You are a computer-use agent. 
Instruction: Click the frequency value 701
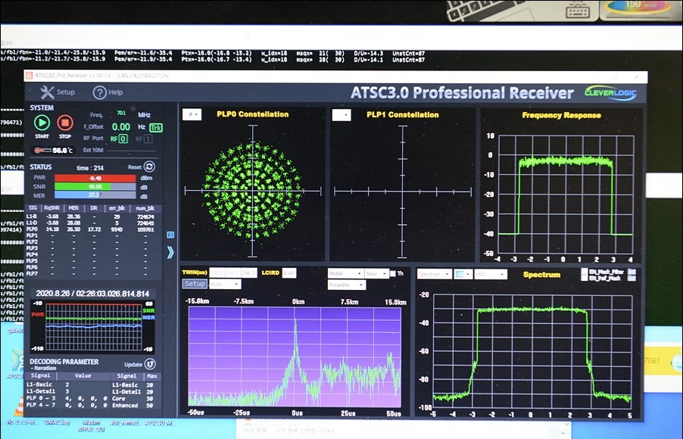[121, 113]
